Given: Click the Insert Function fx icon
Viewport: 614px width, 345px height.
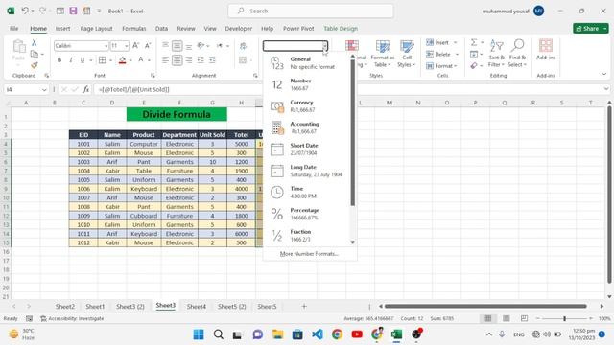Looking at the screenshot, I should pos(86,89).
